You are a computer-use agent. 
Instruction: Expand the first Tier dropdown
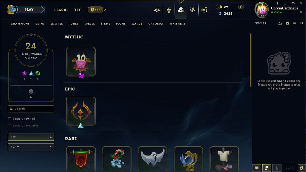point(31,137)
